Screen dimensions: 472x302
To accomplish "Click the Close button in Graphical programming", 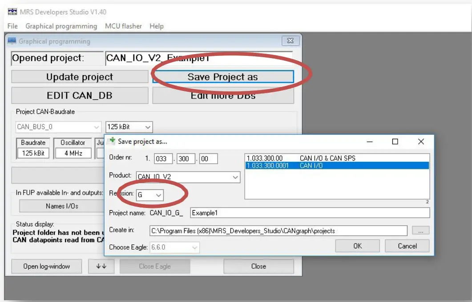I will click(258, 266).
